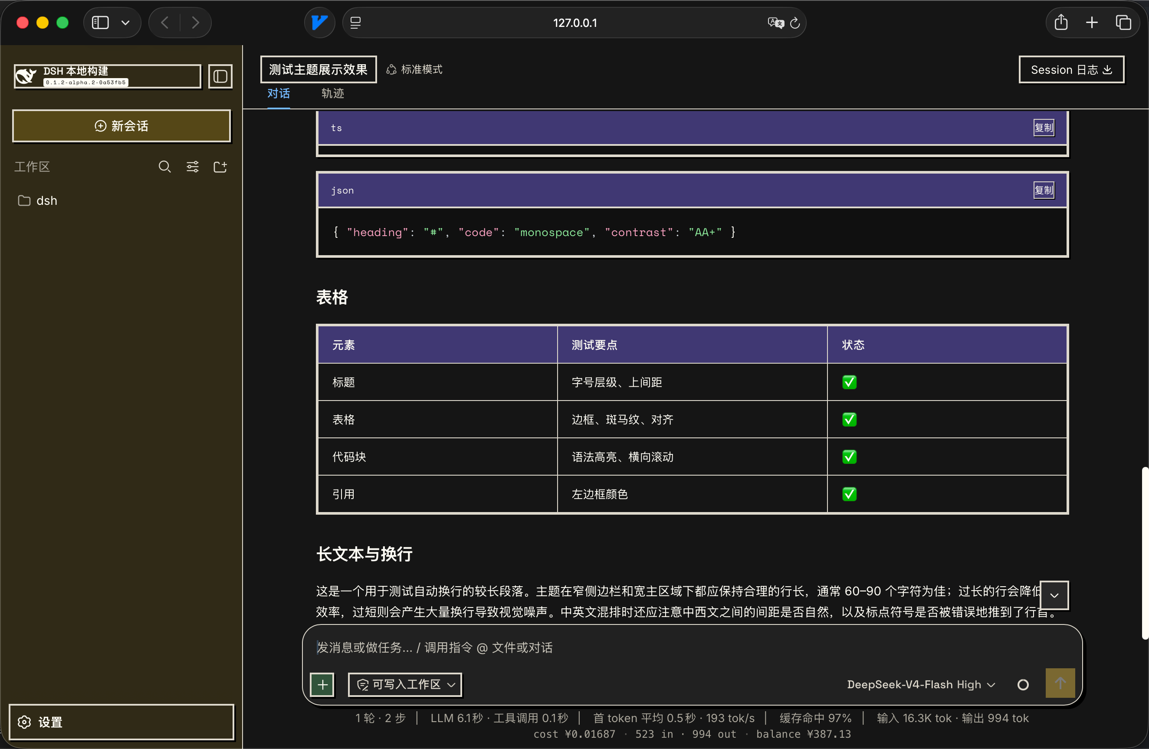Screen dimensions: 1149x749
Task: Click the Vivaldi-style V extension icon
Action: pyautogui.click(x=319, y=23)
